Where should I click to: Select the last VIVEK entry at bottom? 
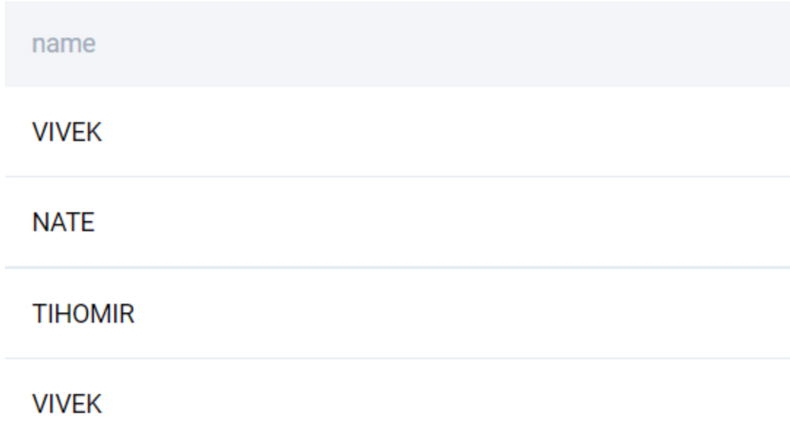tap(67, 404)
